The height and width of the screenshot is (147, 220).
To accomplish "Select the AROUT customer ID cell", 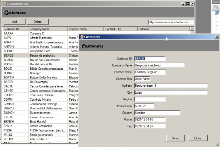I will (x=16, y=51).
